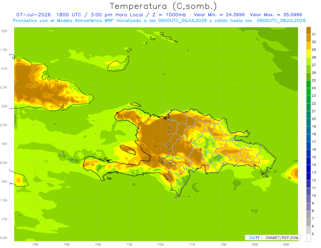
Task: Click the brown colorbar swatch above 31
Action: (x=308, y=30)
